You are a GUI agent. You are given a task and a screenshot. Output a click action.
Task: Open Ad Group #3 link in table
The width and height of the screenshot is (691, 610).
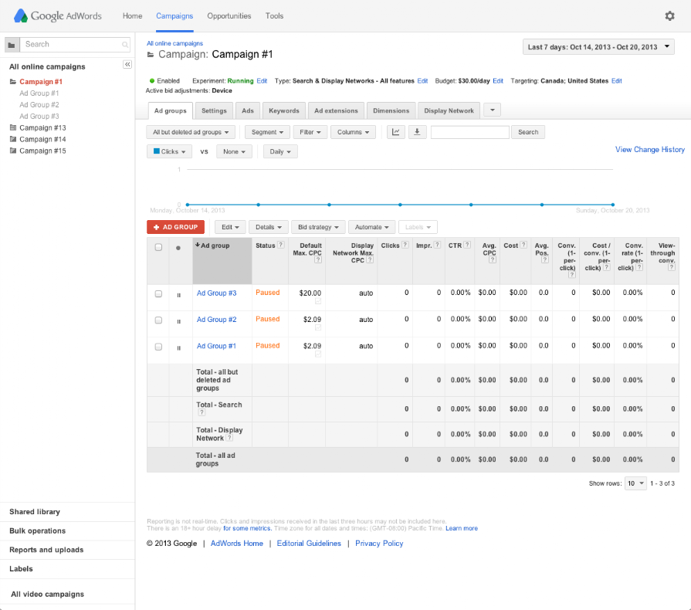click(216, 293)
